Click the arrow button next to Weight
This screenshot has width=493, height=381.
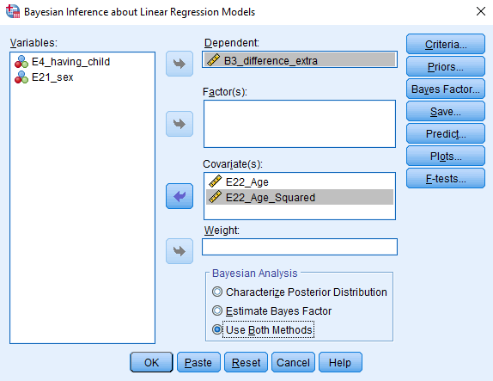pos(180,251)
